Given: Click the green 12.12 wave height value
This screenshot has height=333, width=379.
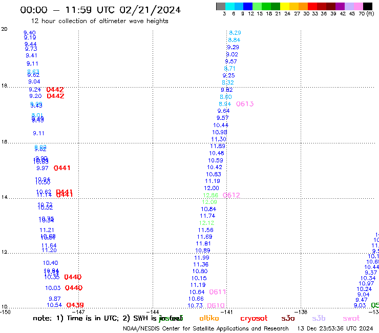Looking at the screenshot, I should 207,223.
